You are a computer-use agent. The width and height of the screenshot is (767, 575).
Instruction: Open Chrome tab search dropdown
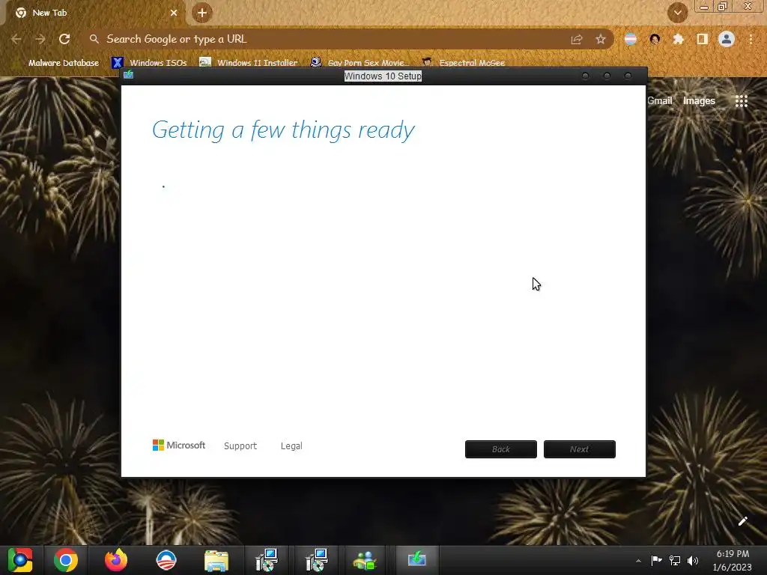tap(678, 13)
